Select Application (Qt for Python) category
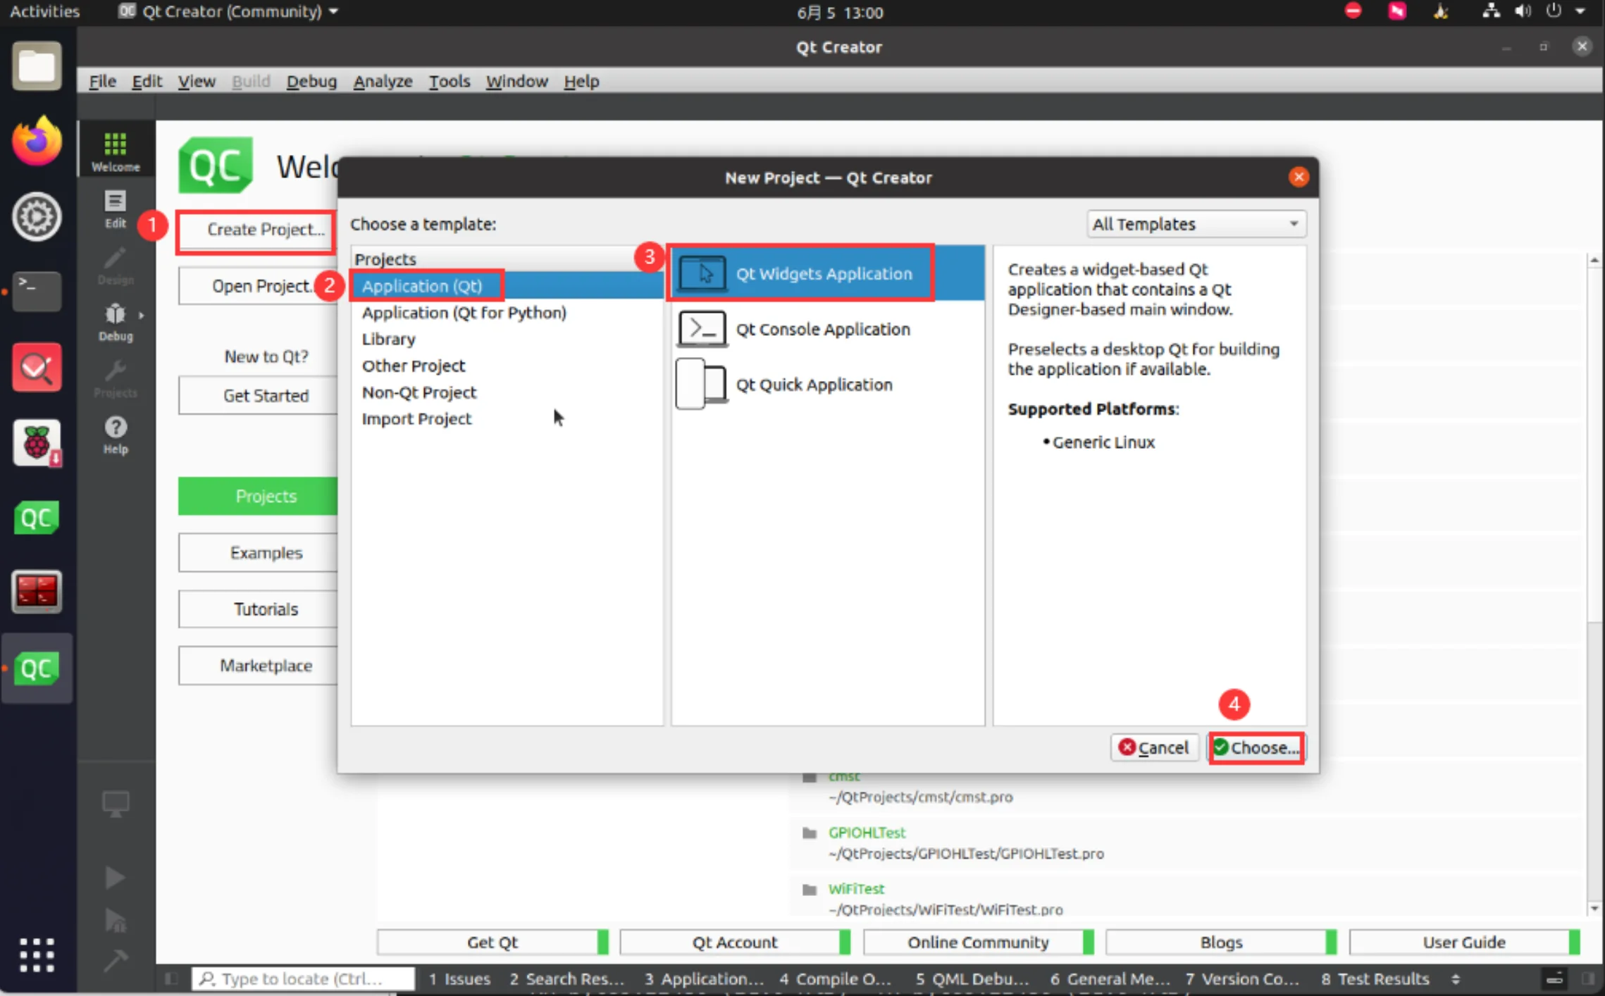1605x996 pixels. [507, 313]
